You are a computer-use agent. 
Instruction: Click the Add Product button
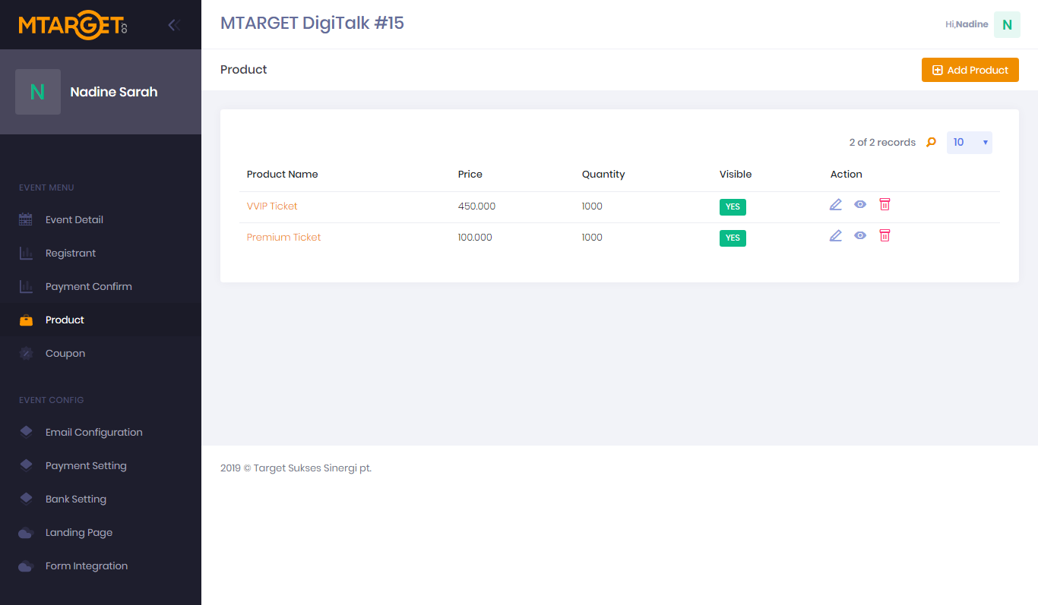[970, 70]
